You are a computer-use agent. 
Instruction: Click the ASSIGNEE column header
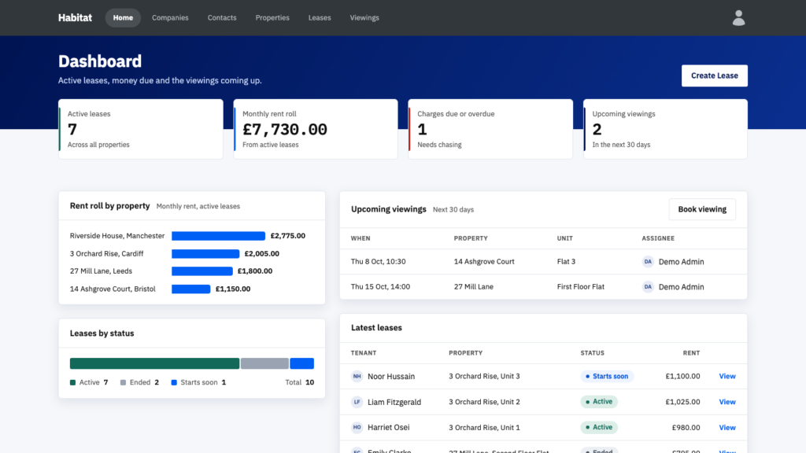pos(658,238)
